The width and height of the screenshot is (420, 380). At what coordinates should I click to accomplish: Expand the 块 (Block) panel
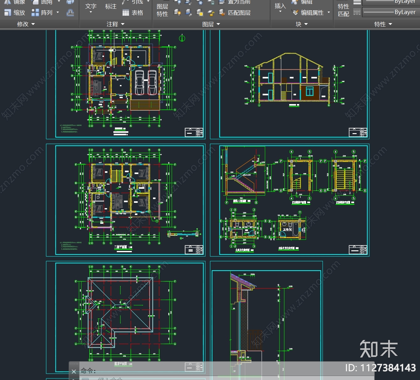tap(302, 24)
